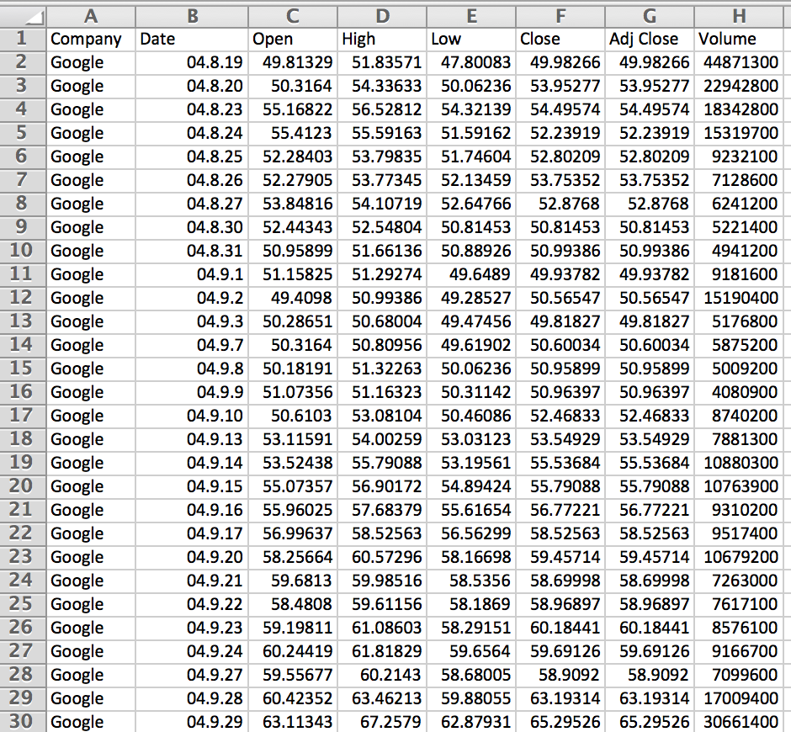This screenshot has width=791, height=732.
Task: Select row 1 header
Action: tap(24, 39)
